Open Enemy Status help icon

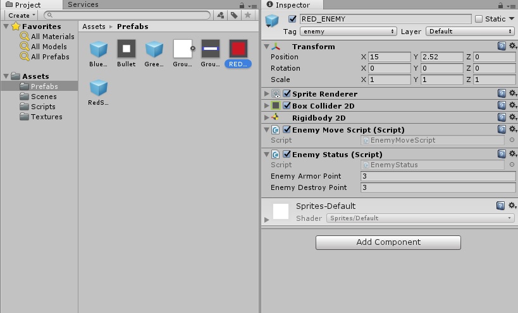[x=502, y=154]
